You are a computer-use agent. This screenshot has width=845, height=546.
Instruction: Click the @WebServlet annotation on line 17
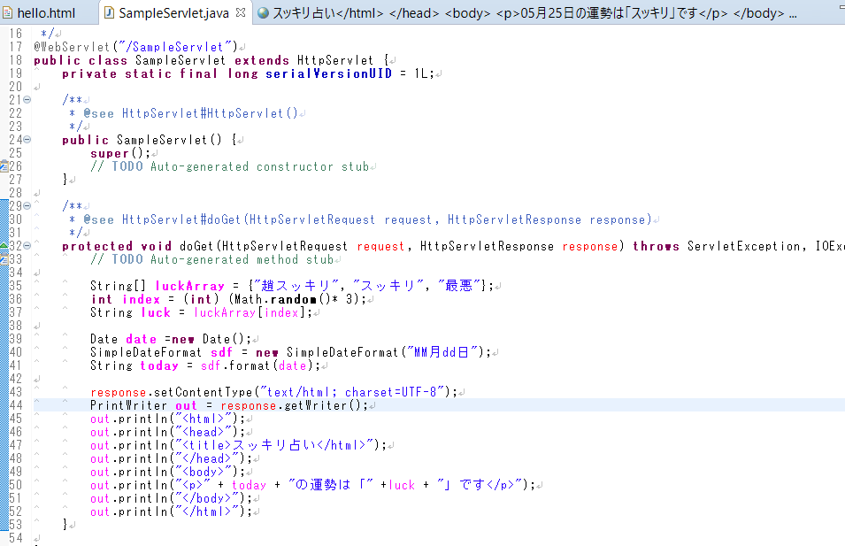tap(72, 47)
